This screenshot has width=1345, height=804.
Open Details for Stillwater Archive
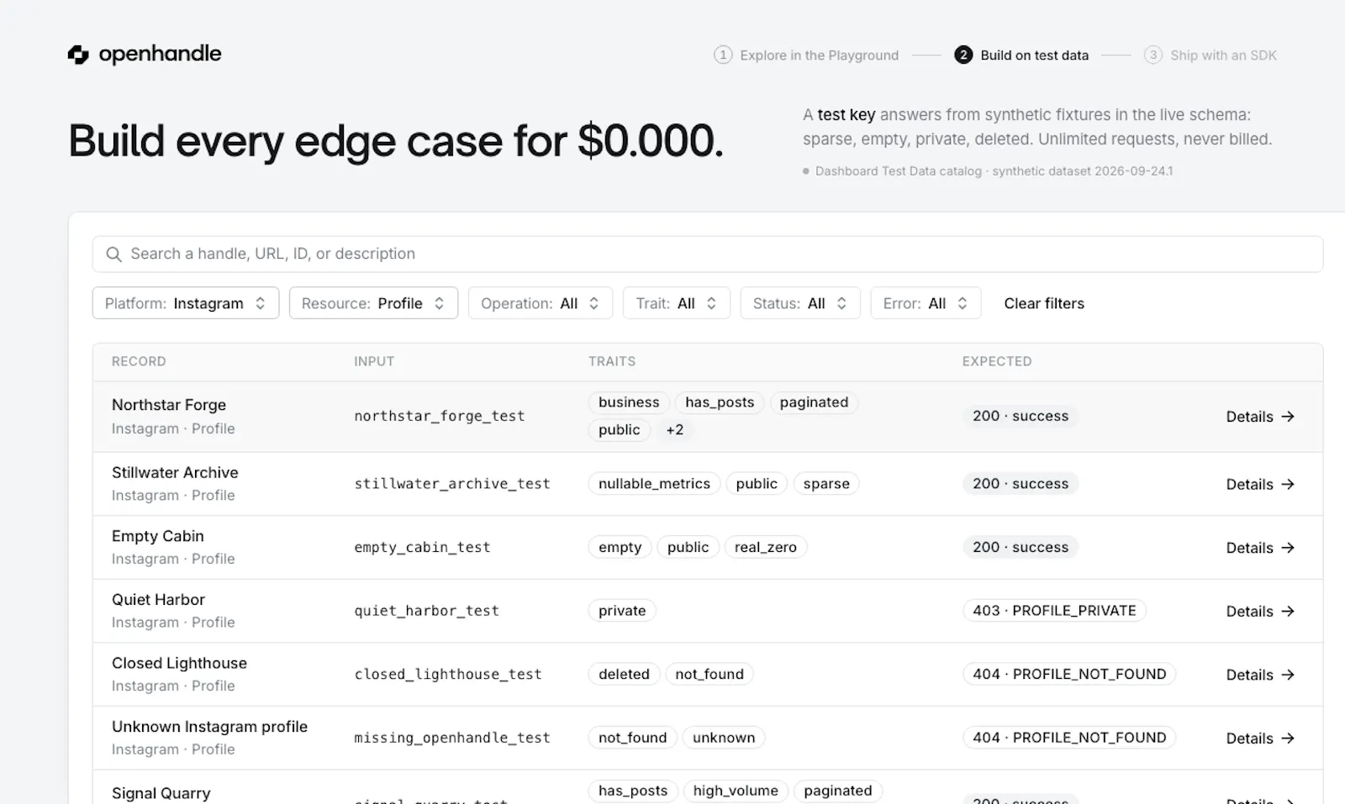coord(1260,485)
